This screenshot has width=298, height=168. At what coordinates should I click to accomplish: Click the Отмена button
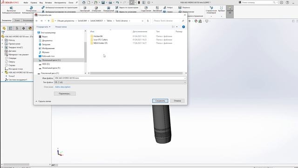177,101
